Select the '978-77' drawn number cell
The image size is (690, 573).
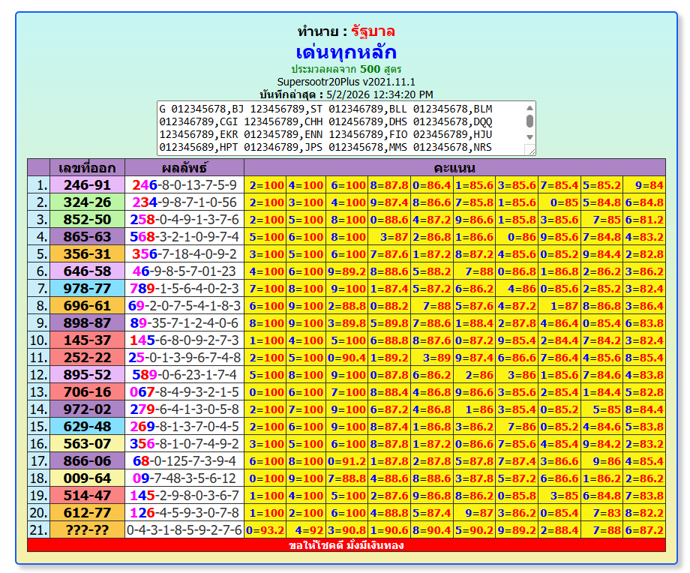[x=87, y=288]
